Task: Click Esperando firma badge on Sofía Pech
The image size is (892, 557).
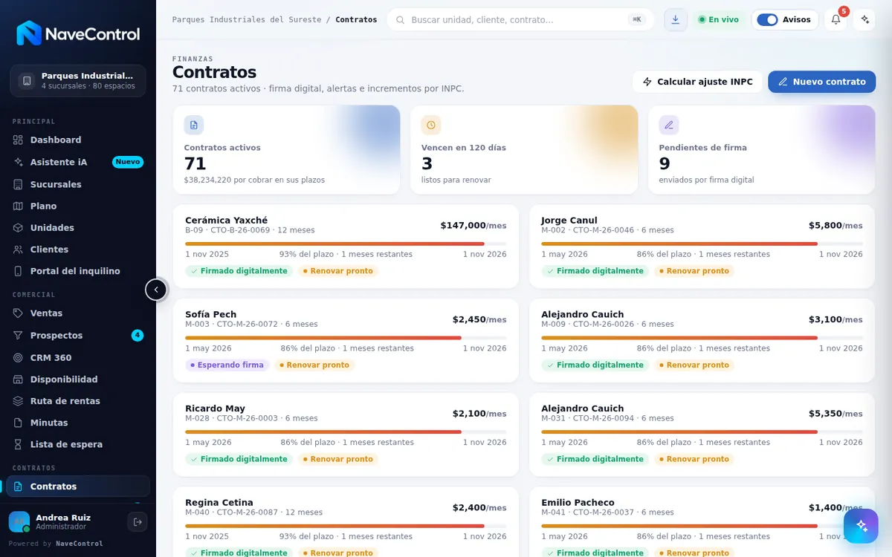Action: point(227,365)
